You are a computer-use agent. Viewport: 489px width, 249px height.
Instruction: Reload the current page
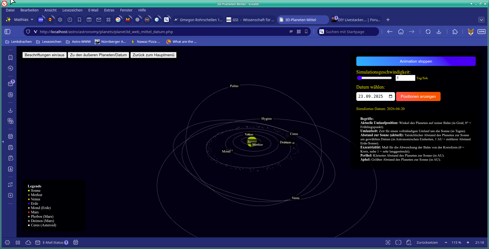(428, 32)
